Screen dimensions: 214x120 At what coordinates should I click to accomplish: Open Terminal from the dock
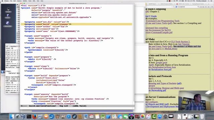point(29,117)
